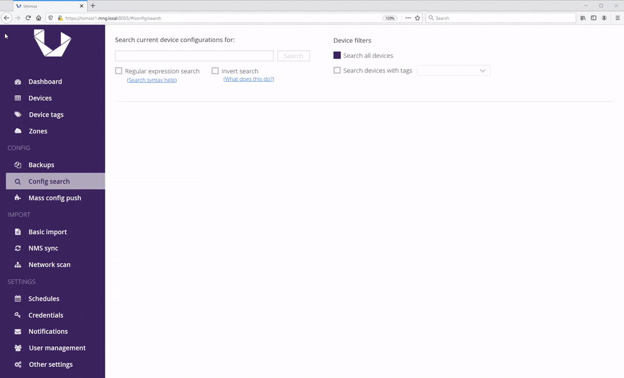Open the Credentials menu item
Screen dimensions: 624x378
46,315
